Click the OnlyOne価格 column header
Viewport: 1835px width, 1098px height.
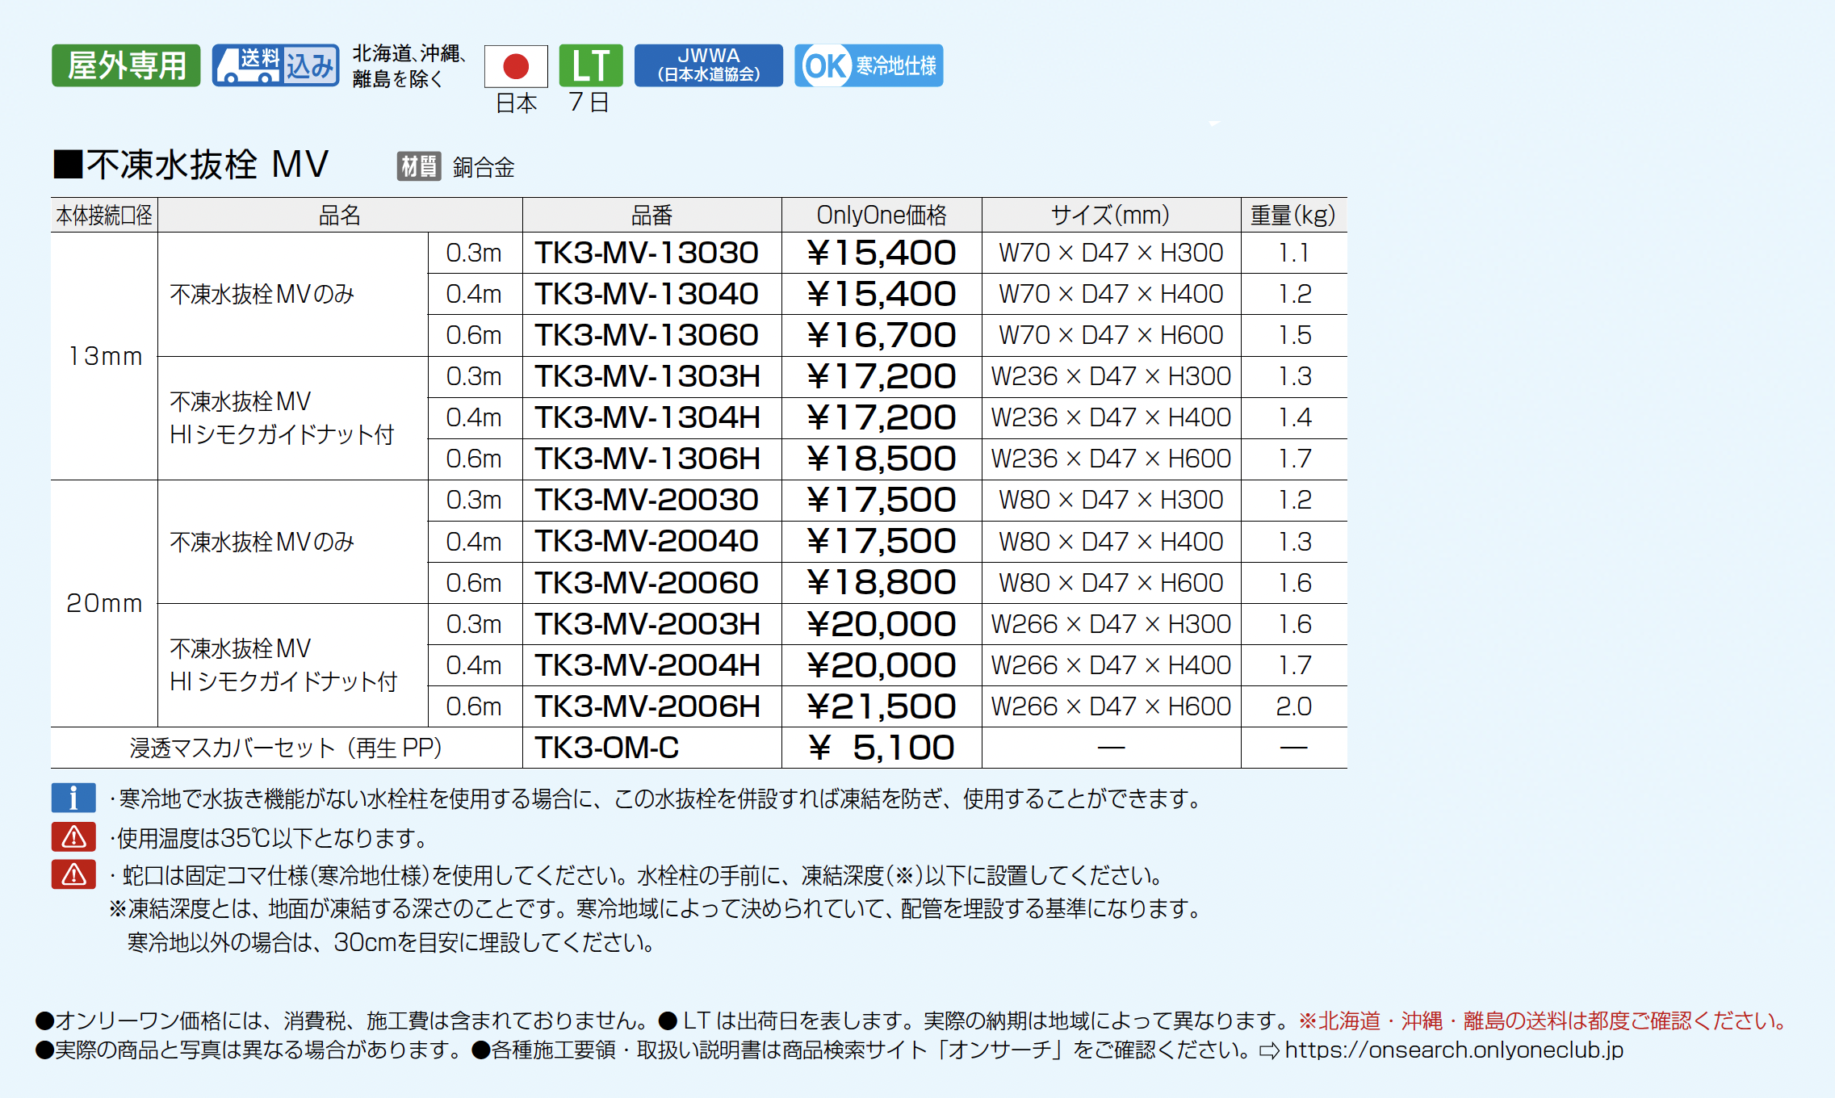coord(881,215)
